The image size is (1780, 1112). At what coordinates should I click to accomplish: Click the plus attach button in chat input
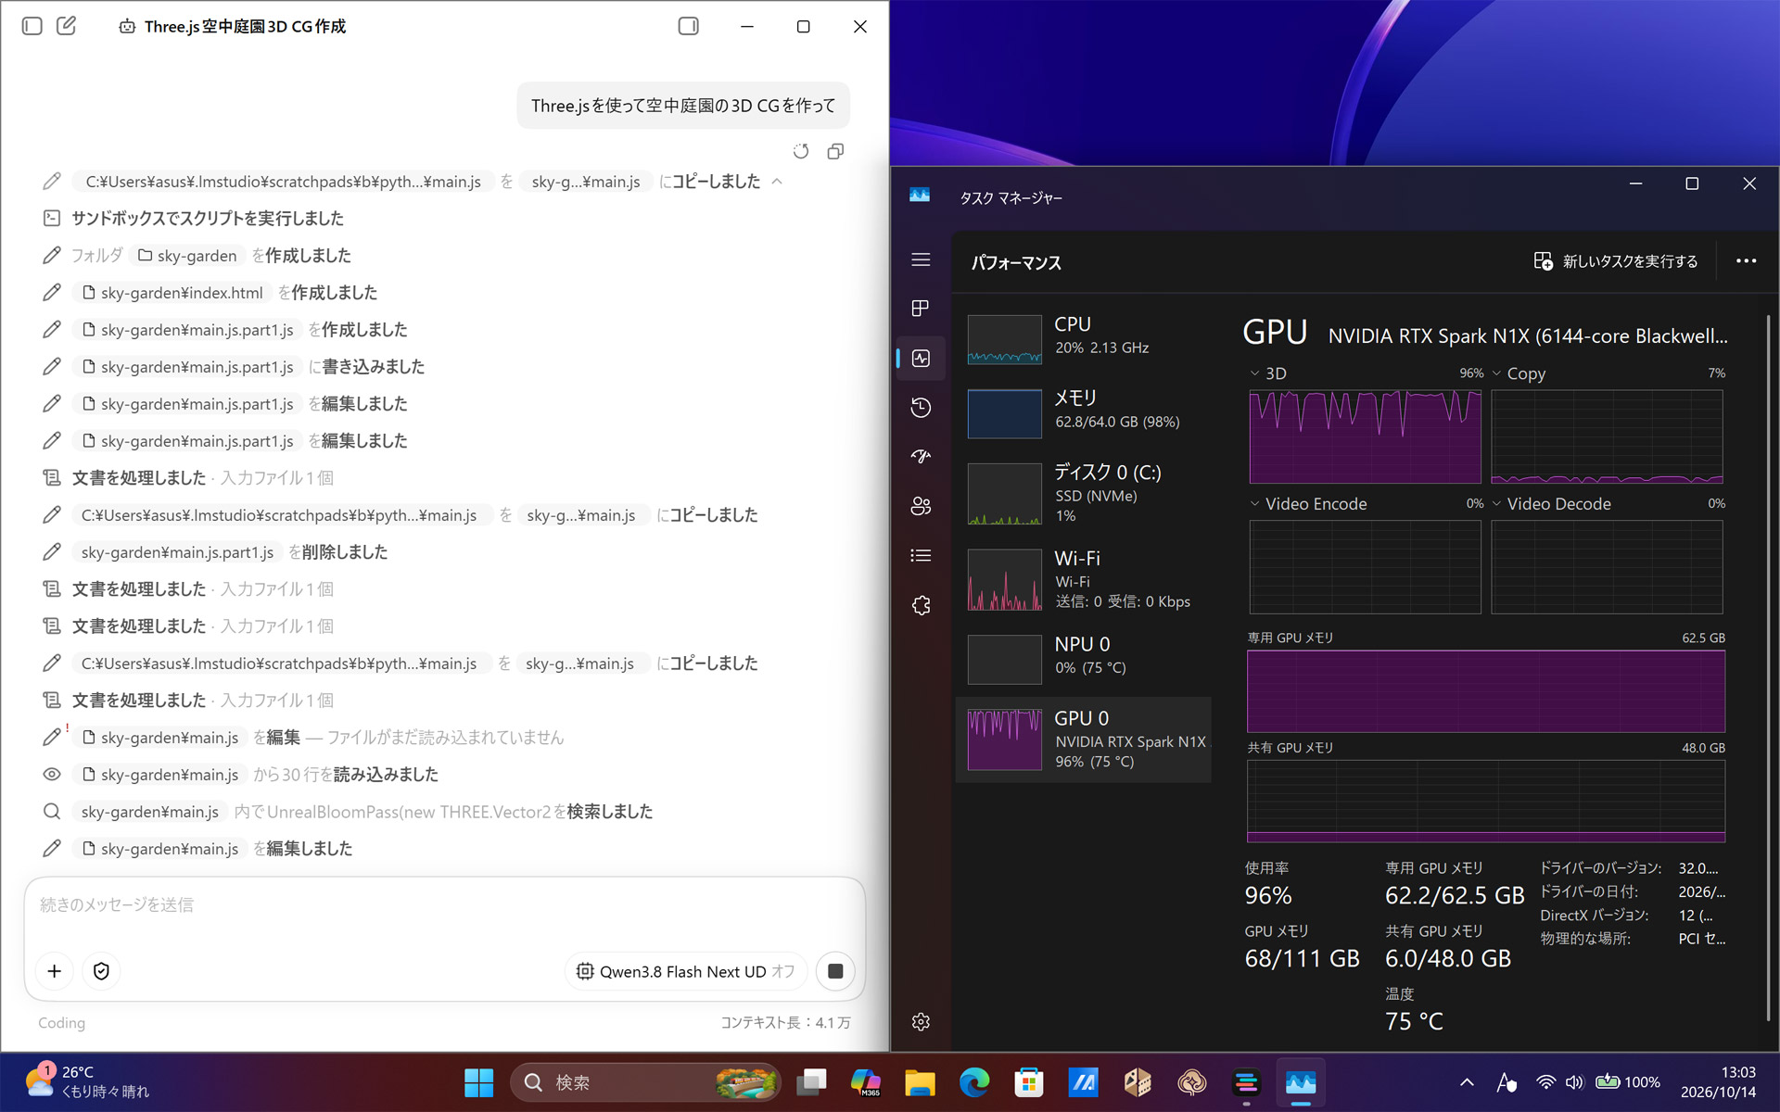[x=55, y=971]
